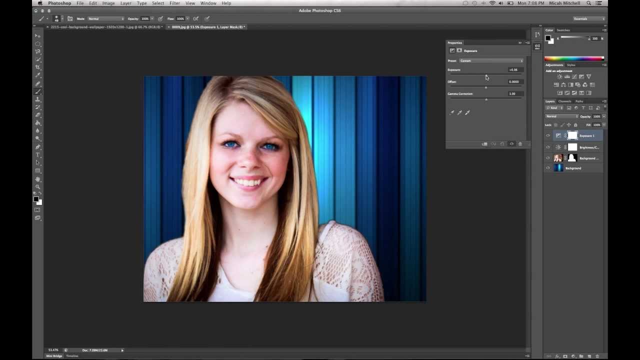Select the Brush tool in the toolbox
640x360 pixels.
tap(37, 91)
